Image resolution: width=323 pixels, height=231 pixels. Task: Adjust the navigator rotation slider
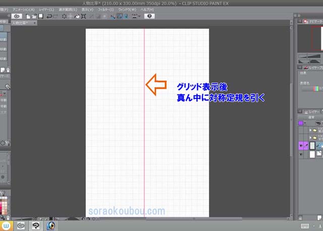pyautogui.click(x=309, y=62)
